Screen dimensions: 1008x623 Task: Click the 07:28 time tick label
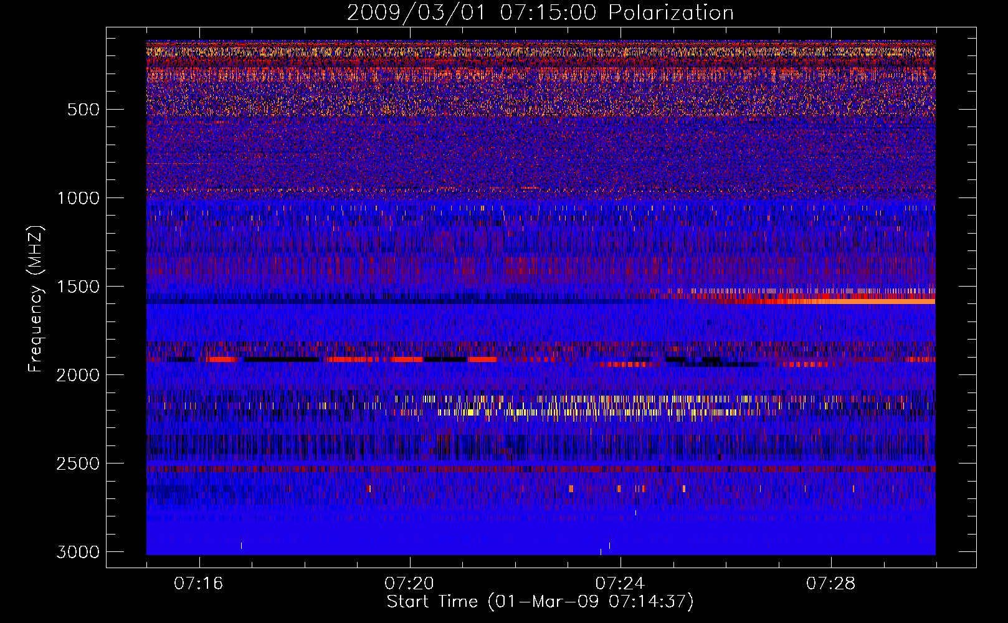(x=831, y=584)
